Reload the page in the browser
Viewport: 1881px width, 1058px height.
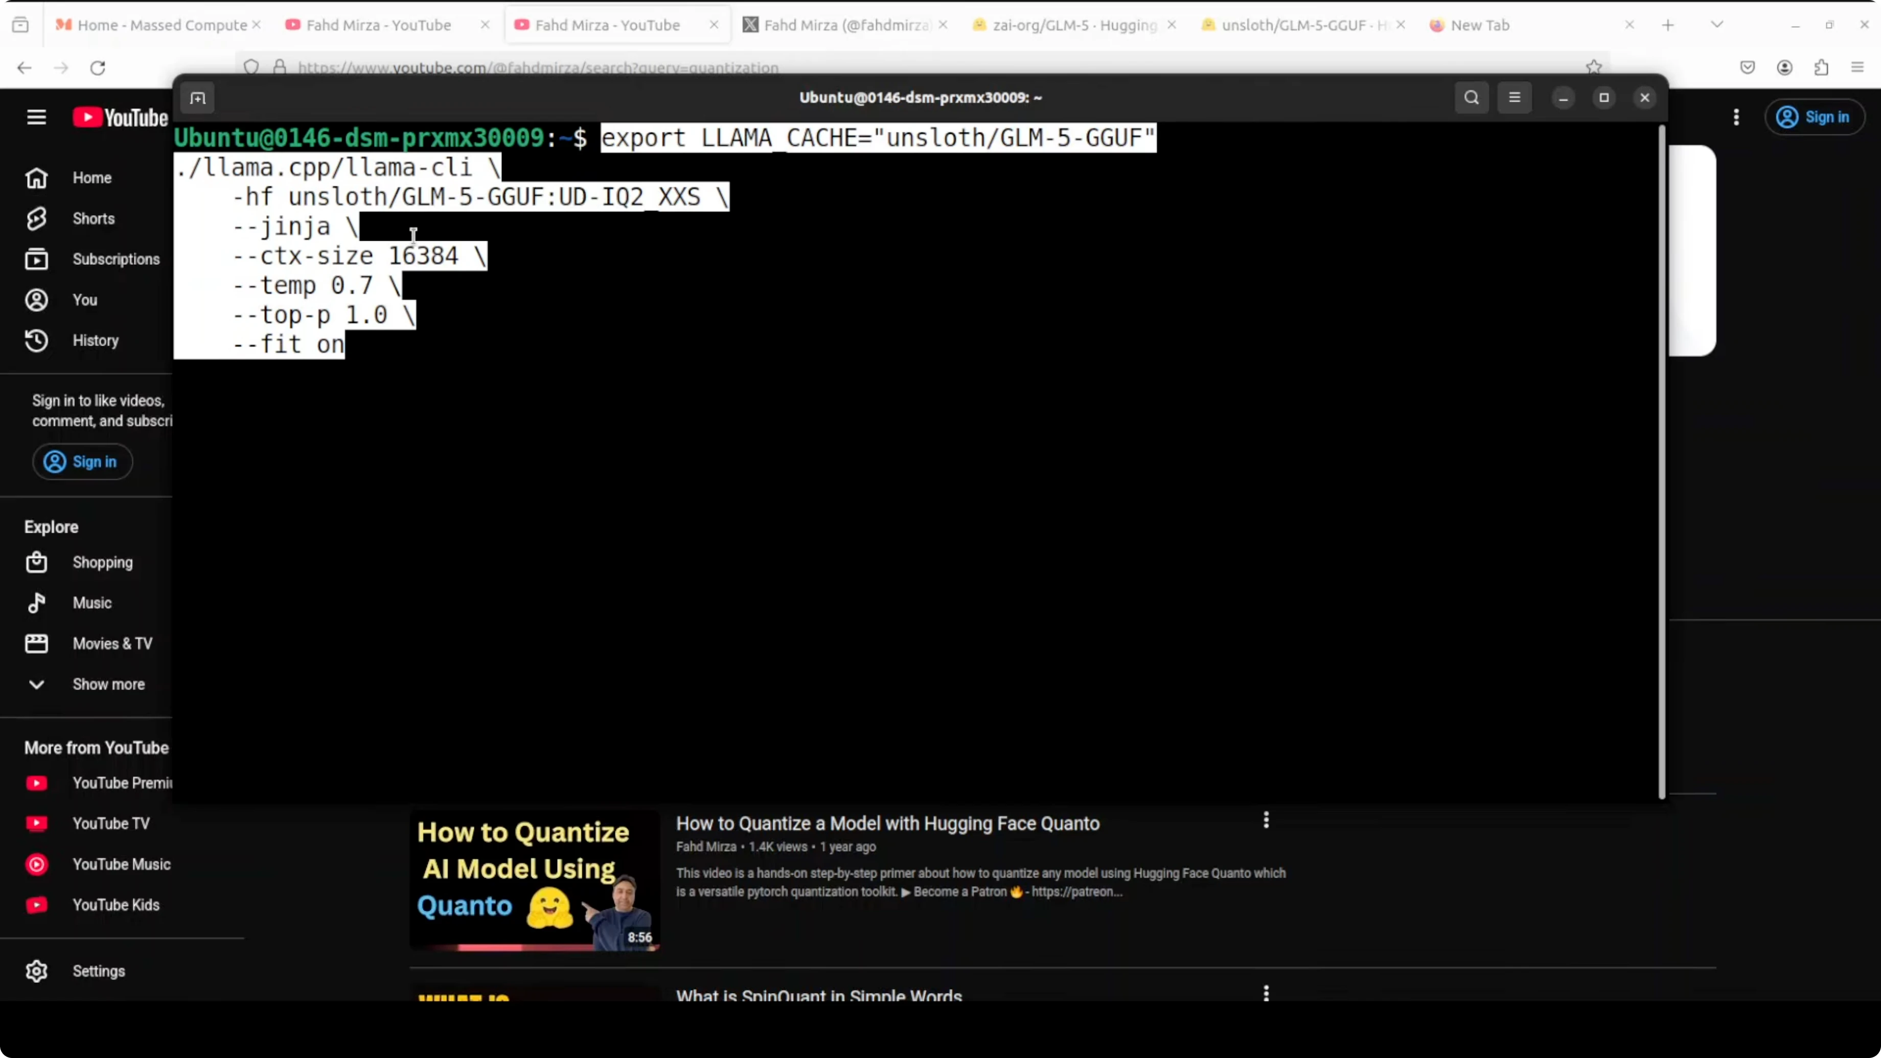[98, 68]
